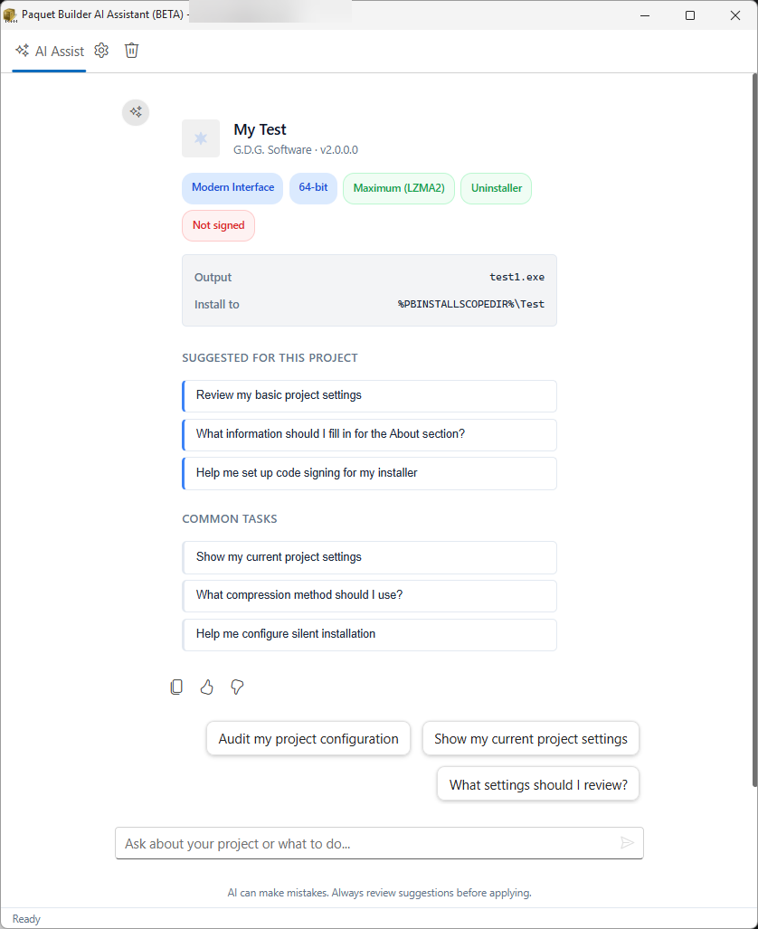Click the Uninstaller badge
This screenshot has width=758, height=929.
pos(496,188)
